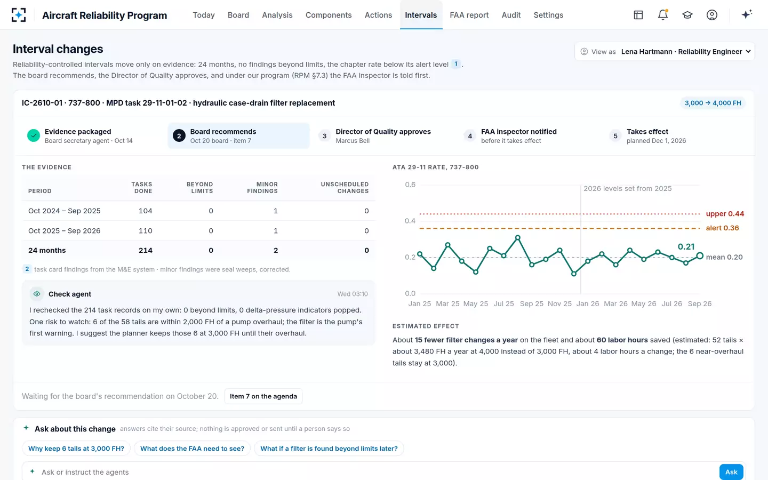Click the eye icon beside Check agent
Image resolution: width=768 pixels, height=480 pixels.
click(37, 294)
